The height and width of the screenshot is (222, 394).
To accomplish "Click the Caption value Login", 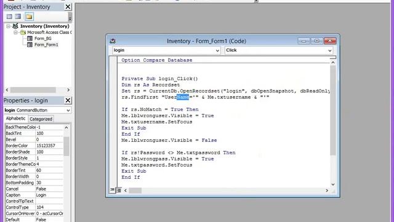I will click(x=49, y=195).
